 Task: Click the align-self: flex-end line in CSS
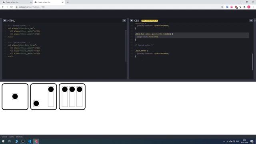pyautogui.click(x=148, y=37)
